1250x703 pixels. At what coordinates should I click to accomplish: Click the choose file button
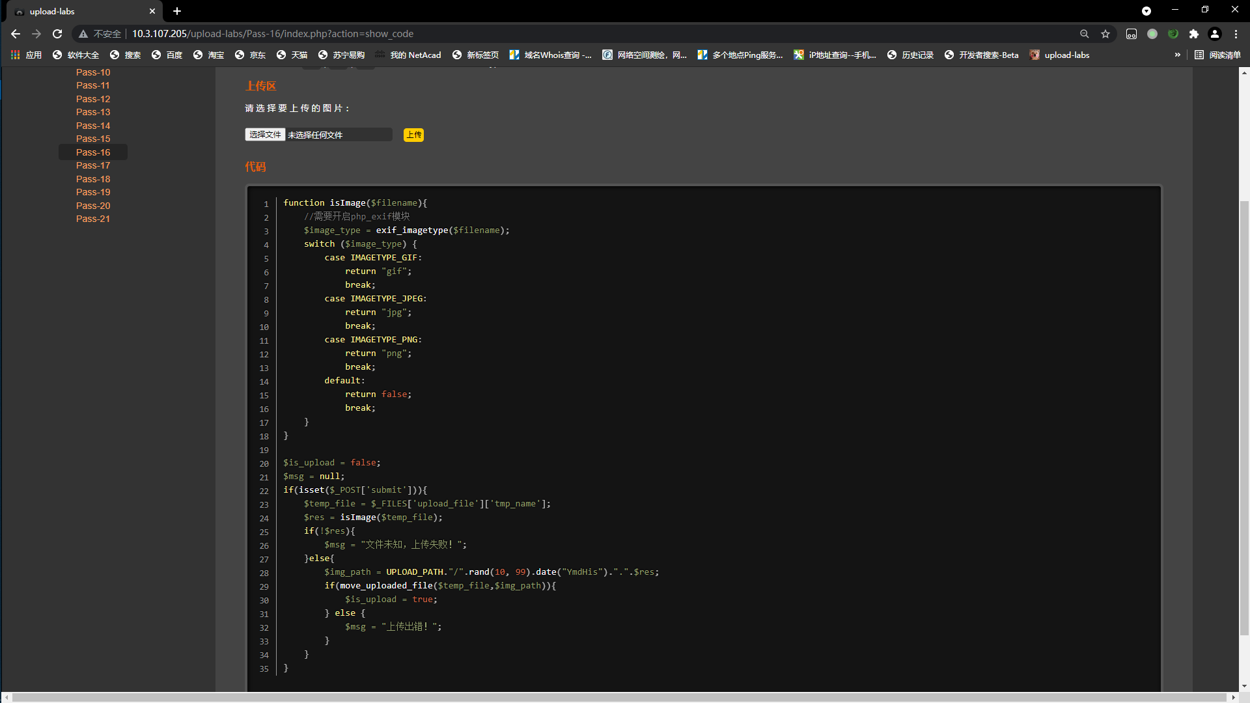pyautogui.click(x=265, y=135)
